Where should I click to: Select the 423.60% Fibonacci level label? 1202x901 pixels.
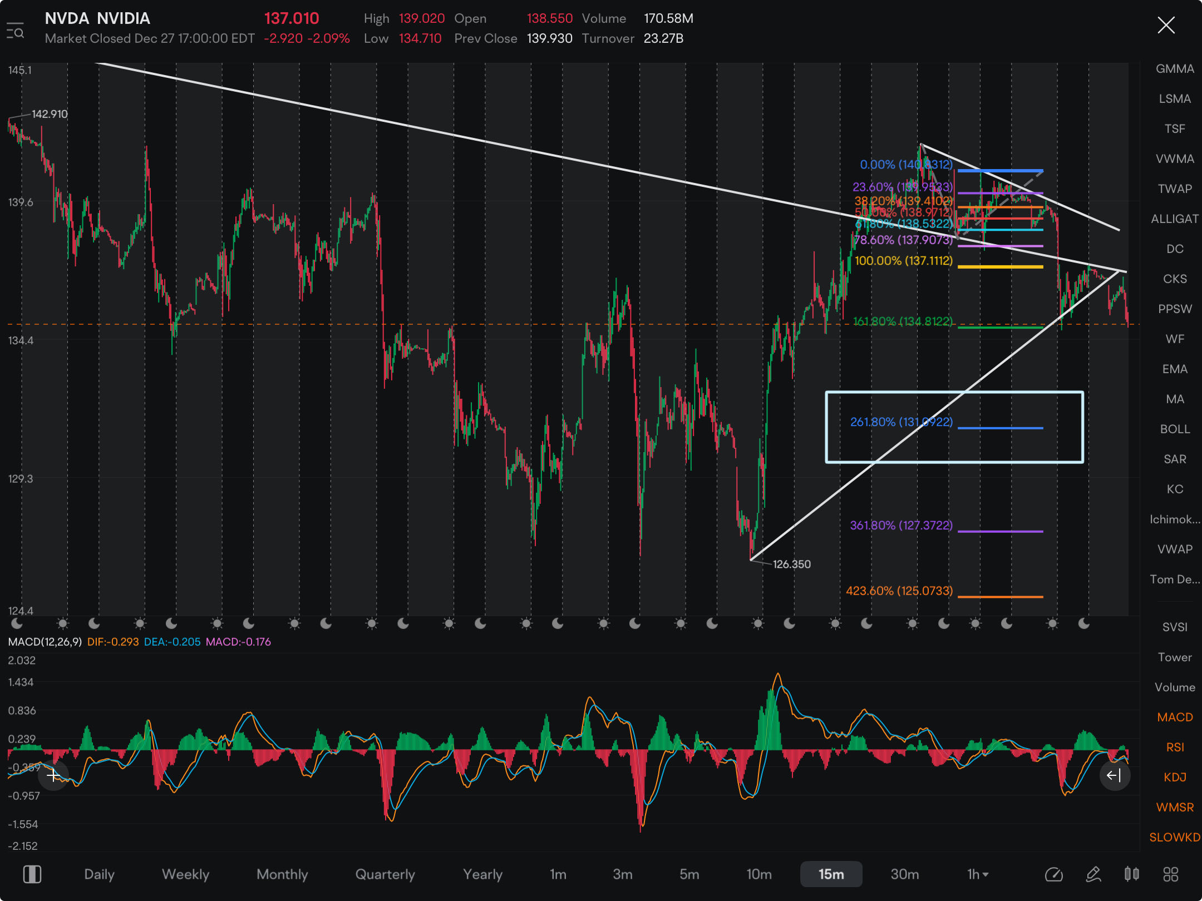tap(899, 591)
